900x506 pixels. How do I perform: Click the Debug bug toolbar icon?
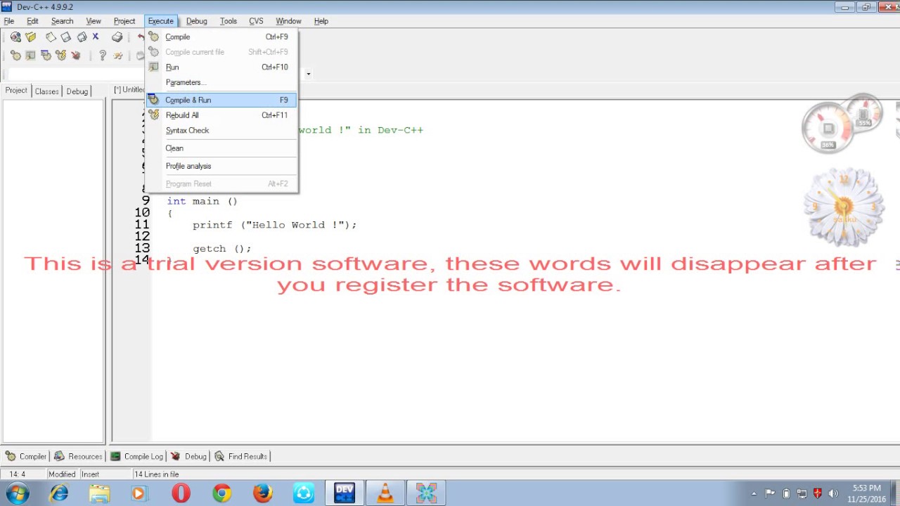[x=75, y=55]
